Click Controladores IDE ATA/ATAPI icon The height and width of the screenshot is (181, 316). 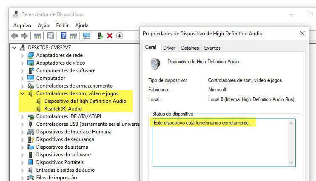click(x=31, y=116)
